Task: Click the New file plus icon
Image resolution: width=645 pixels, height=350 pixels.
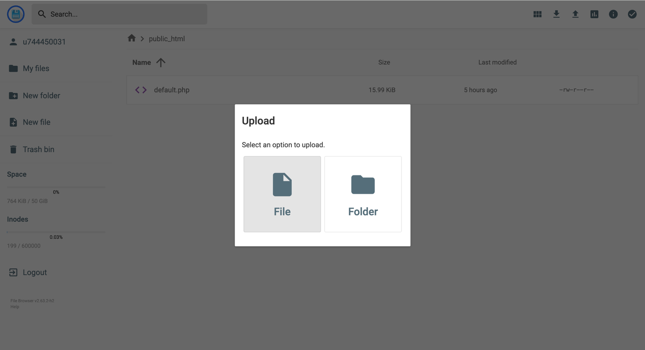Action: pyautogui.click(x=13, y=122)
